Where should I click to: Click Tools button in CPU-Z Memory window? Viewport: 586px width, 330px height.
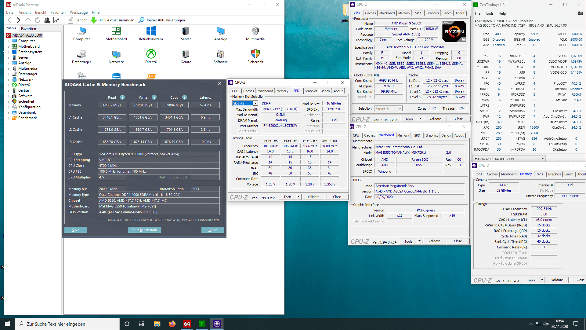[x=531, y=280]
